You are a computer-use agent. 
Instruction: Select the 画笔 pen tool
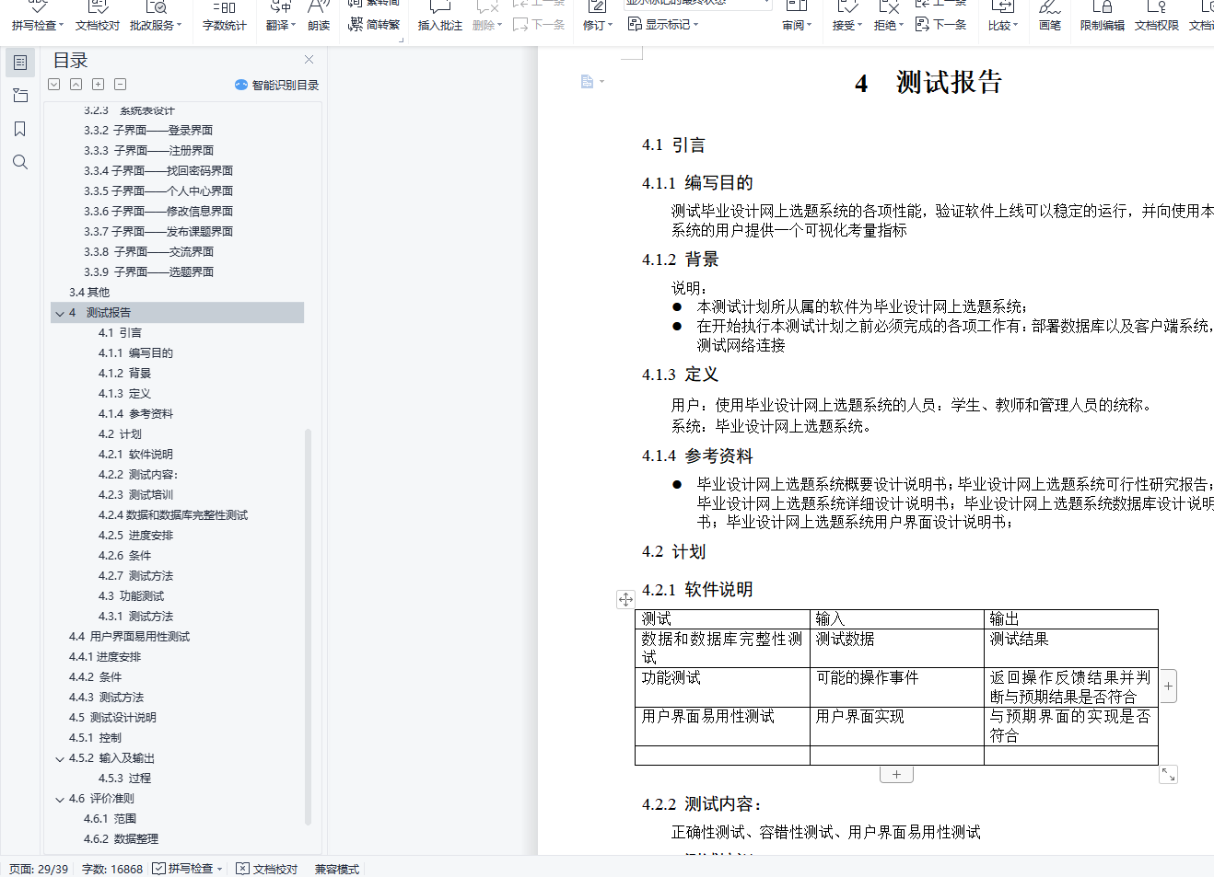pos(1050,17)
